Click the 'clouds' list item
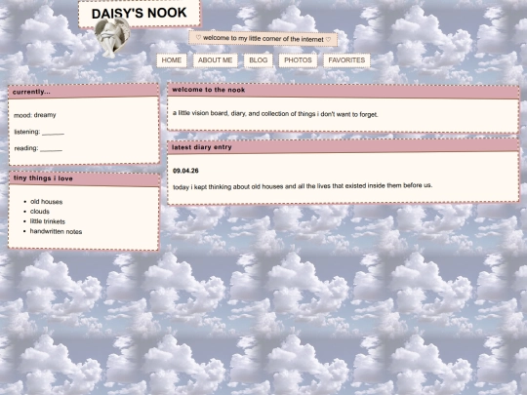Image resolution: width=527 pixels, height=395 pixels. (x=40, y=212)
